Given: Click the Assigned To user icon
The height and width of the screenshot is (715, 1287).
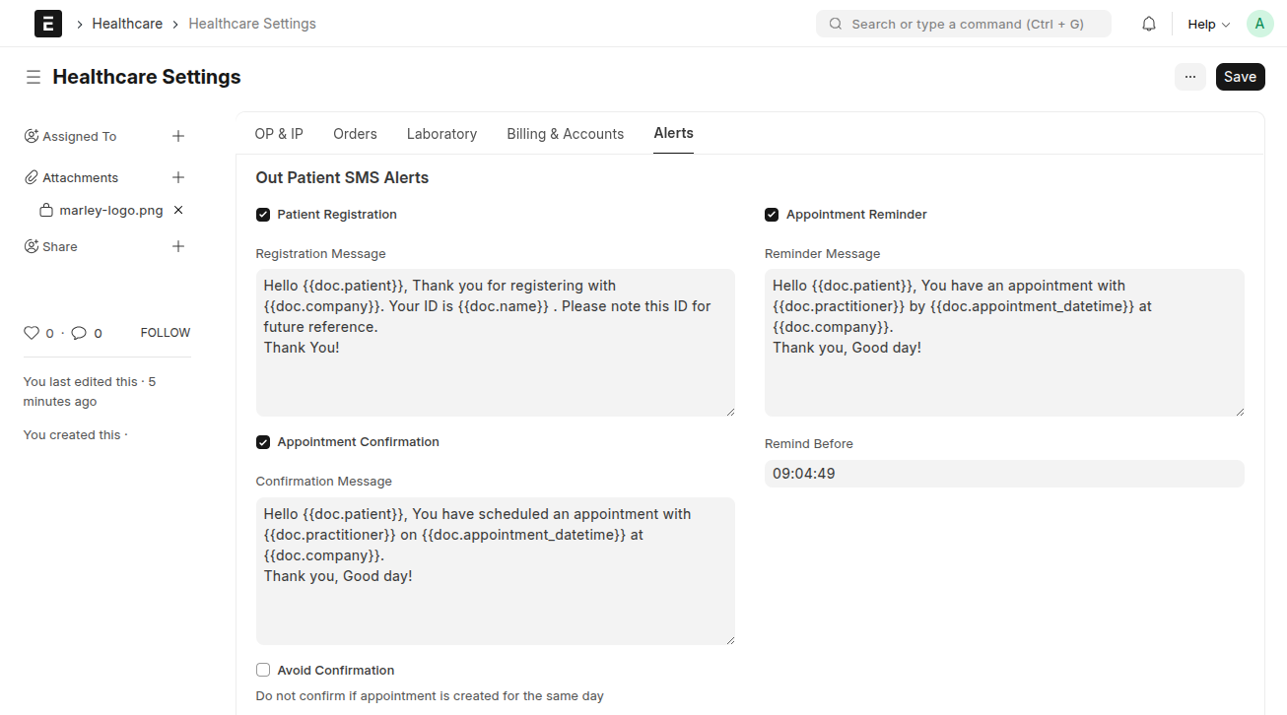Looking at the screenshot, I should [32, 136].
